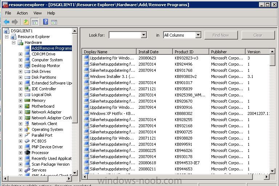Expand the PNP Device Driver node
This screenshot has height=186, width=279.
[20, 147]
